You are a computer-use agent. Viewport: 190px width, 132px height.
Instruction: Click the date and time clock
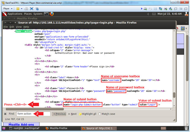tap(169, 14)
